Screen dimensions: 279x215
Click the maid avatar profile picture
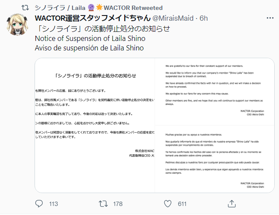pyautogui.click(x=17, y=25)
